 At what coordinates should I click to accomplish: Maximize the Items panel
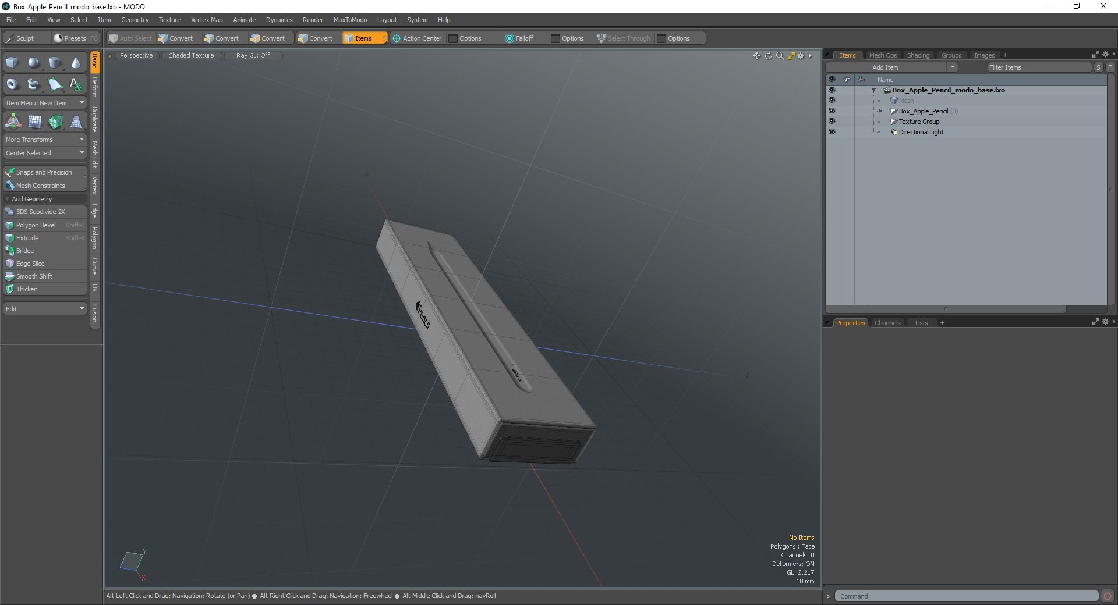pyautogui.click(x=1095, y=54)
